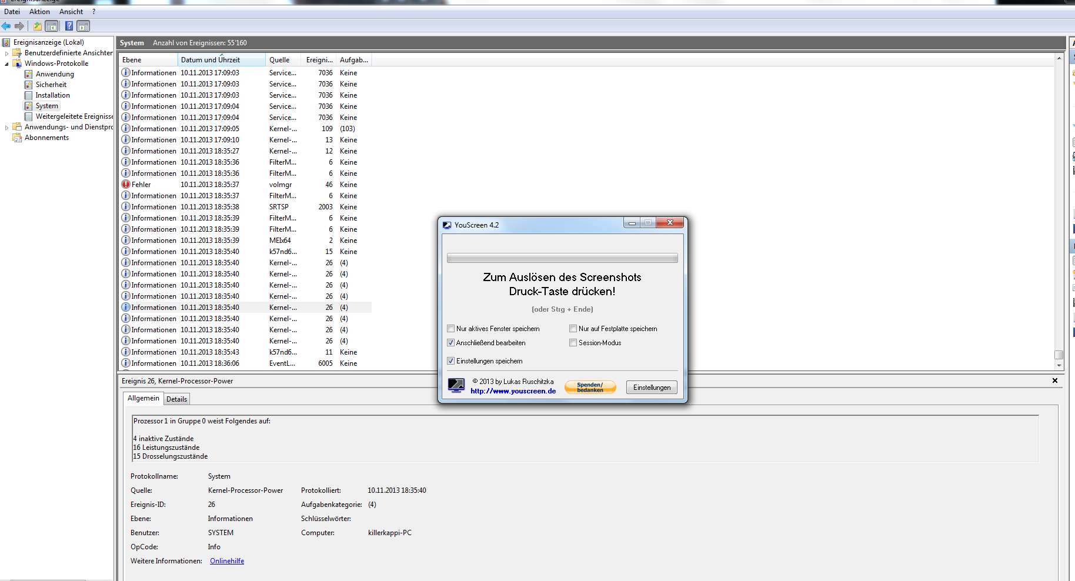Click the Abonnements icon in the tree

point(17,138)
